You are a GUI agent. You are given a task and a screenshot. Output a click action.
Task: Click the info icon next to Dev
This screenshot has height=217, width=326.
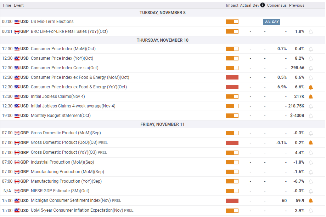pyautogui.click(x=262, y=5)
